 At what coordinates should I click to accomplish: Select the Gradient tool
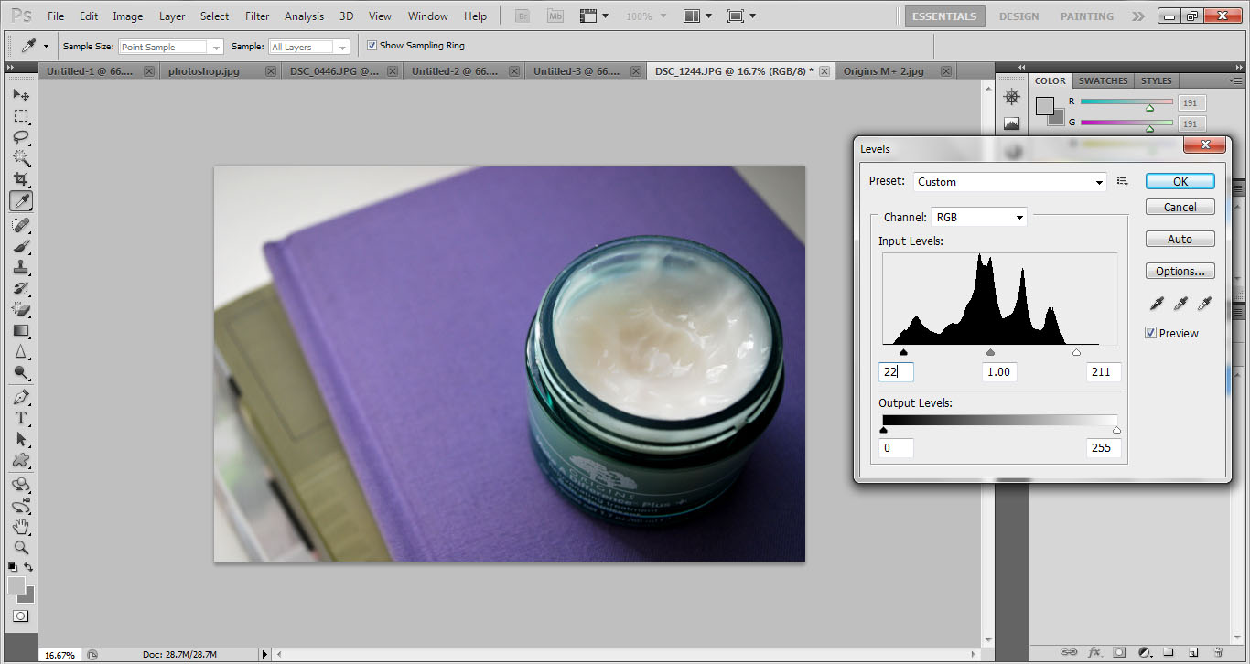point(20,330)
